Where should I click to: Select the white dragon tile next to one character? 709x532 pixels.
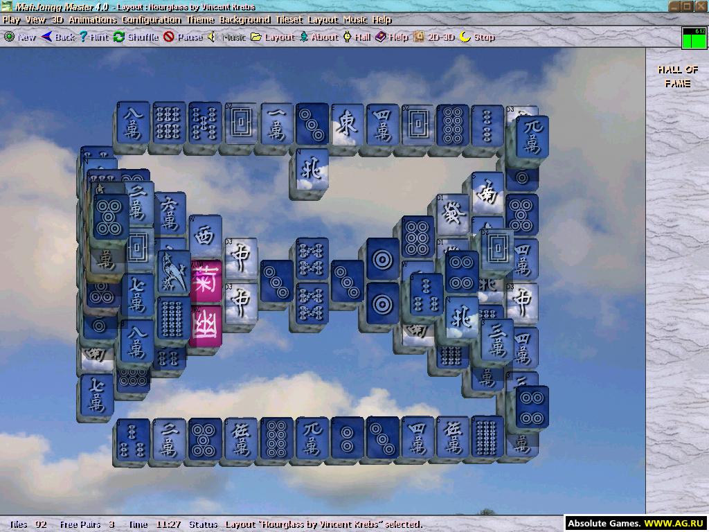pyautogui.click(x=241, y=123)
